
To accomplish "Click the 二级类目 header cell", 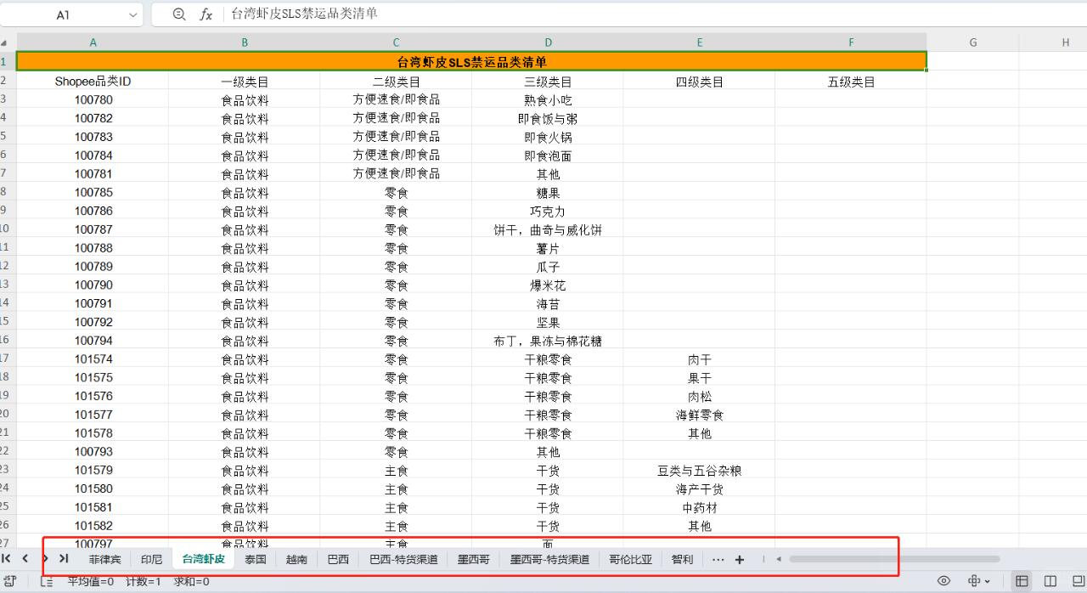I will tap(396, 82).
